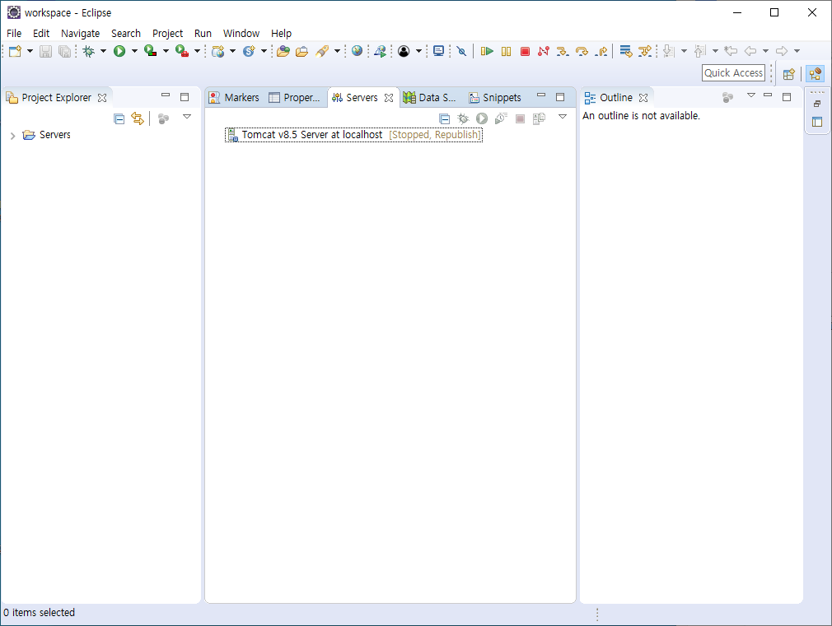Viewport: 832px width, 626px height.
Task: Expand the Servers folder in Project Explorer
Action: click(x=12, y=136)
